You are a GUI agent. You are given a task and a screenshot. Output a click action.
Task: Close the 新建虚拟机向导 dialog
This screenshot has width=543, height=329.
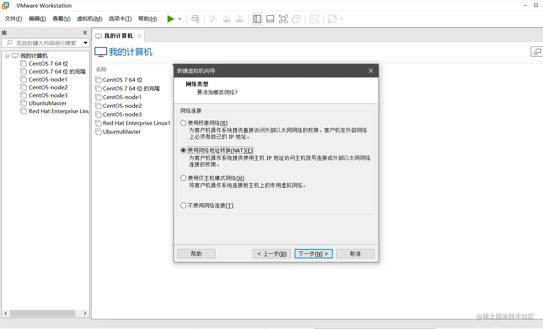pos(371,71)
